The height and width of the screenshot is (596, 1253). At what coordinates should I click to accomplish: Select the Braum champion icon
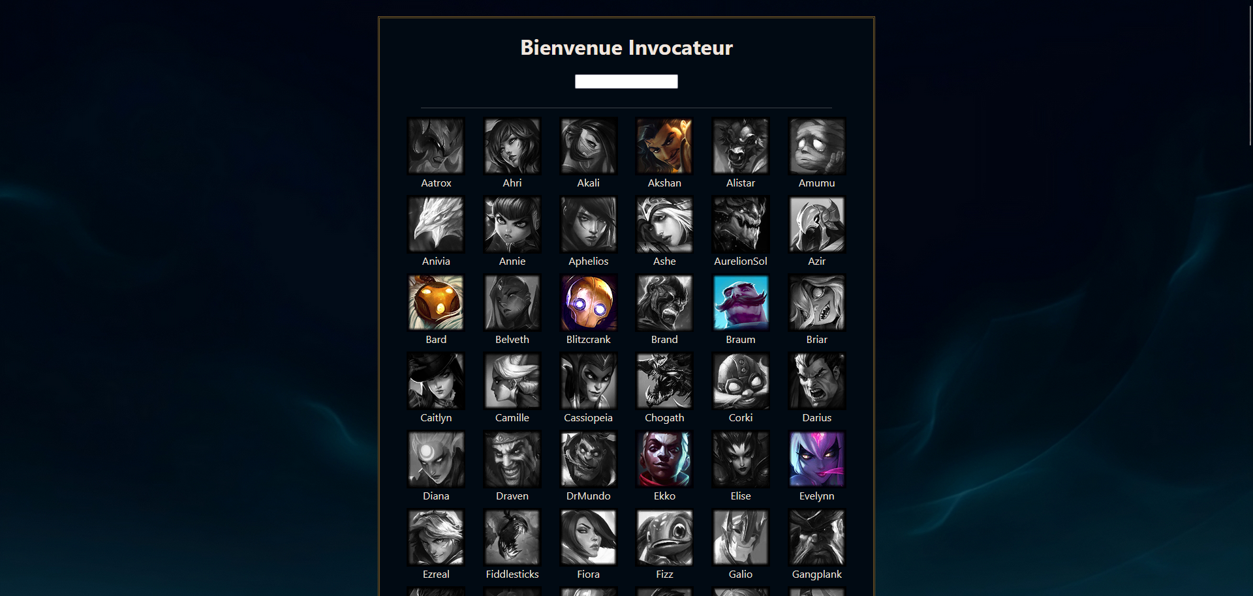741,303
